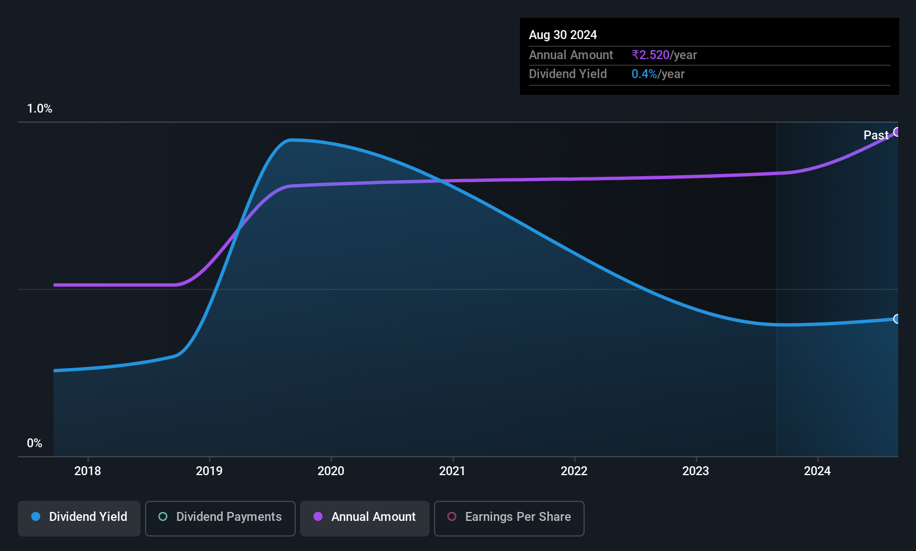Click the ₹2.520/year annual amount value
916x551 pixels.
click(664, 55)
